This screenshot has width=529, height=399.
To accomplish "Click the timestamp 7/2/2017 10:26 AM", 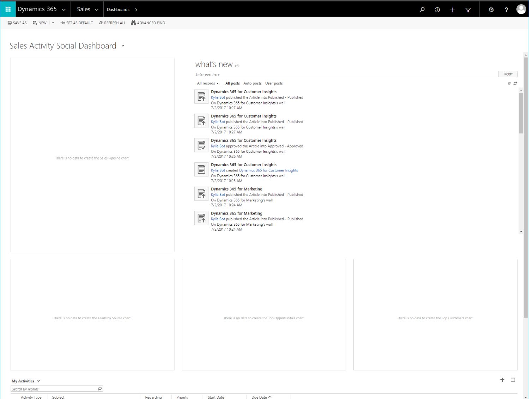I will [x=226, y=156].
